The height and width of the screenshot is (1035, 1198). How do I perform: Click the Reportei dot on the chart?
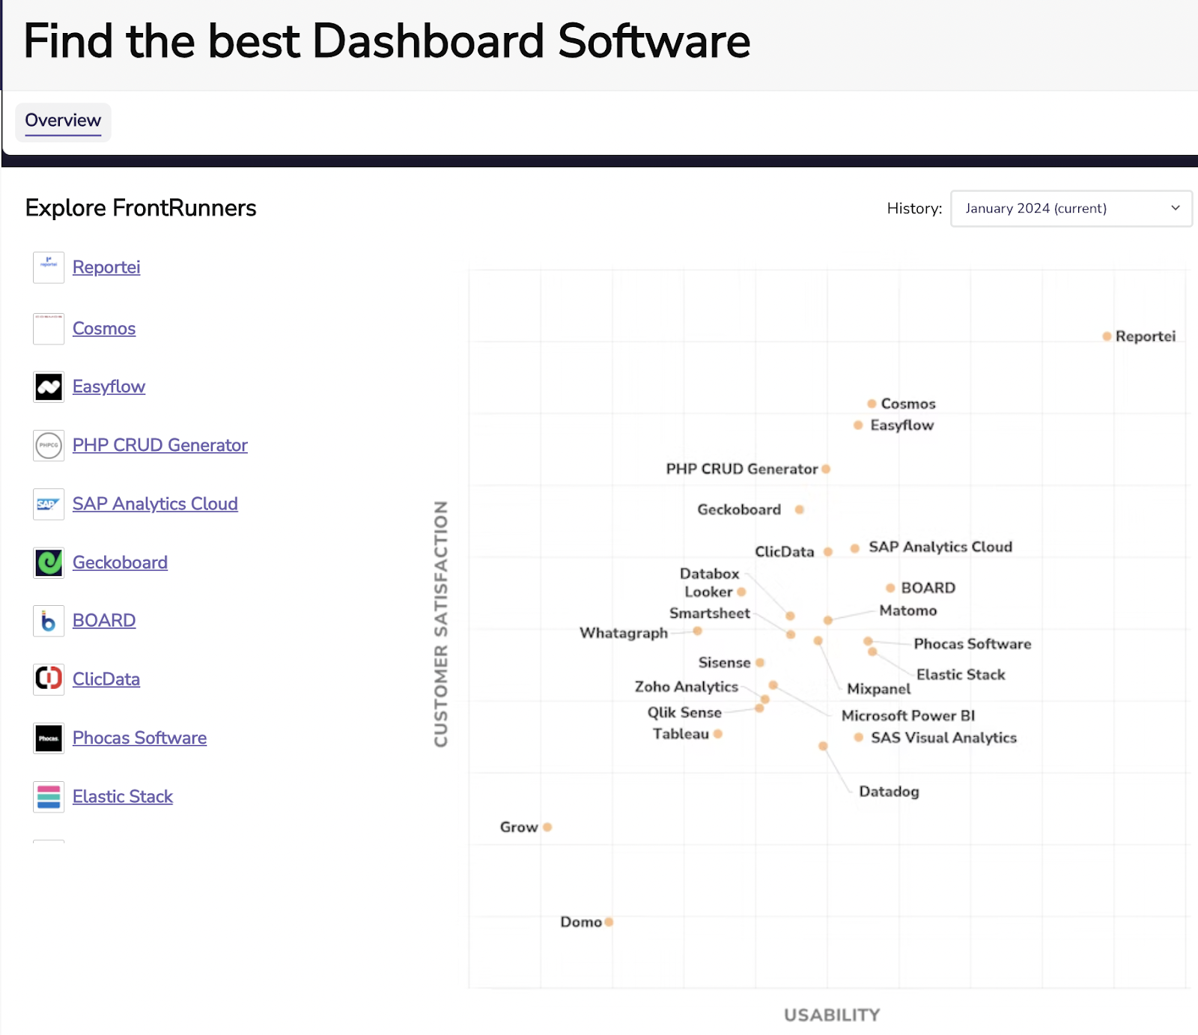pos(1107,336)
